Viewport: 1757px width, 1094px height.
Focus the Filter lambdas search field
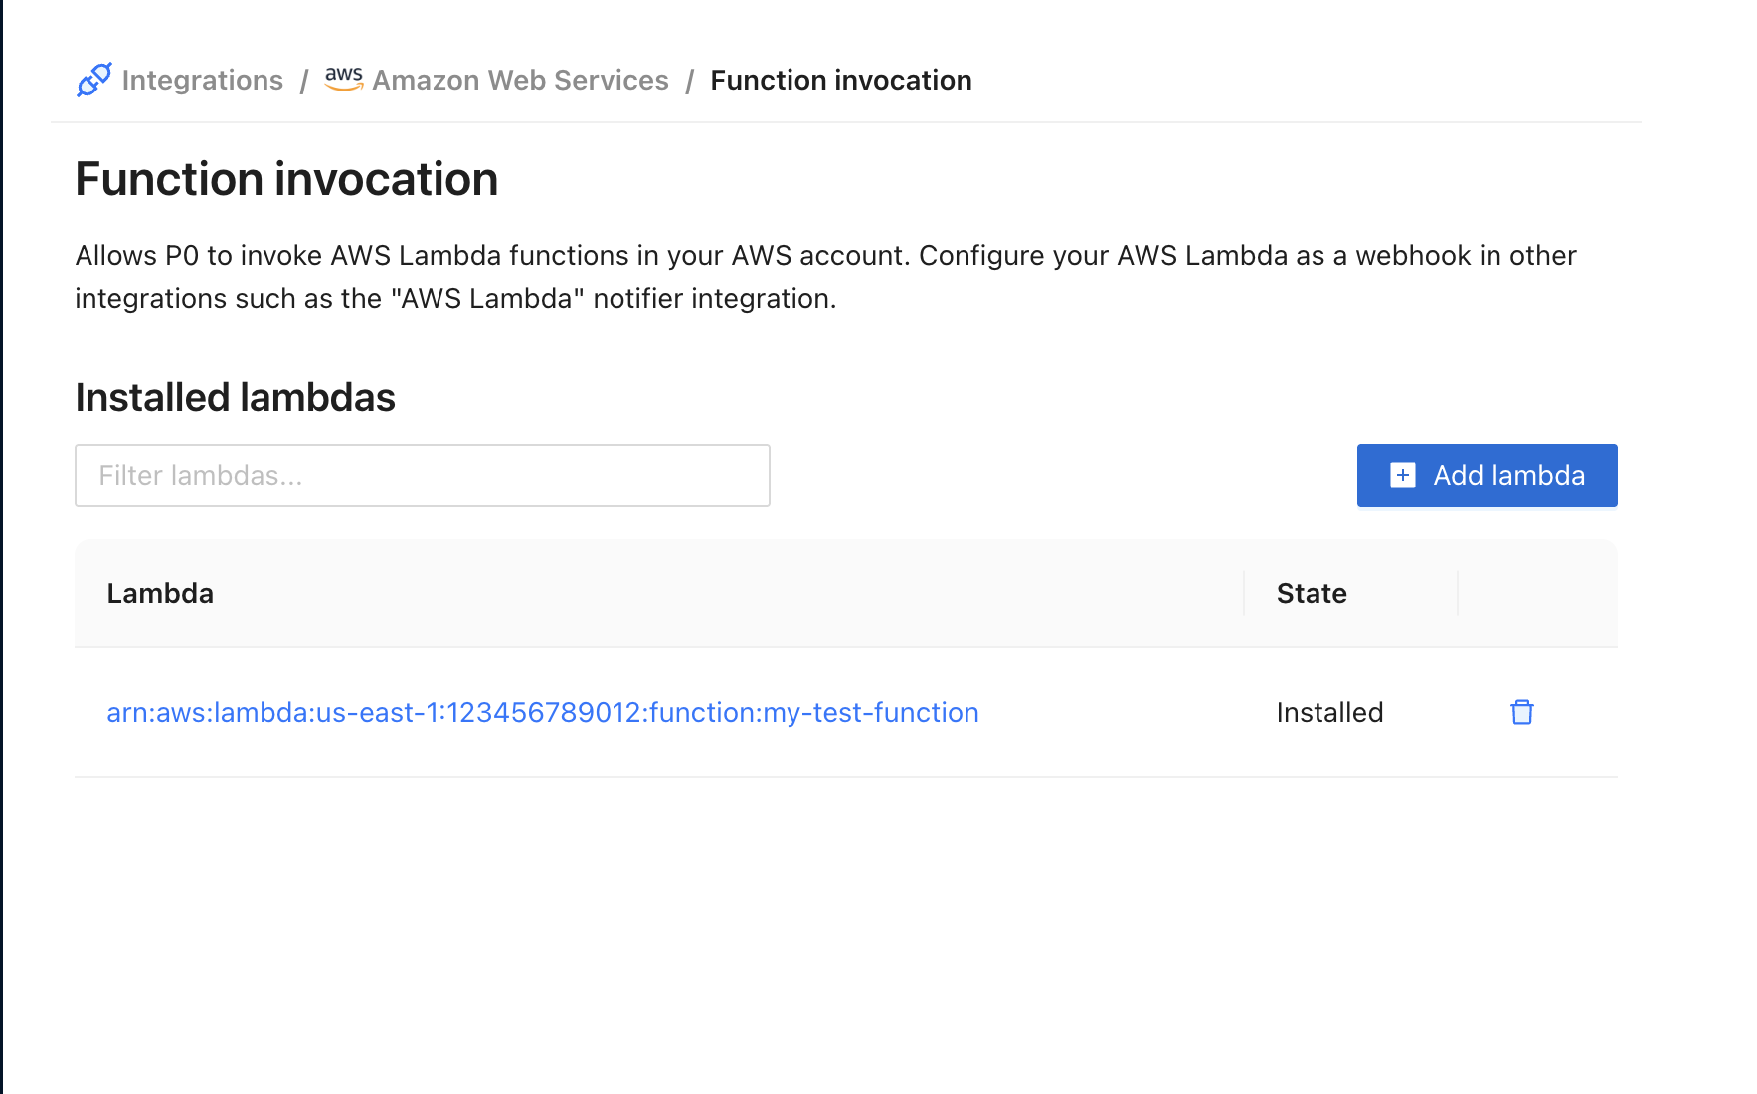423,475
